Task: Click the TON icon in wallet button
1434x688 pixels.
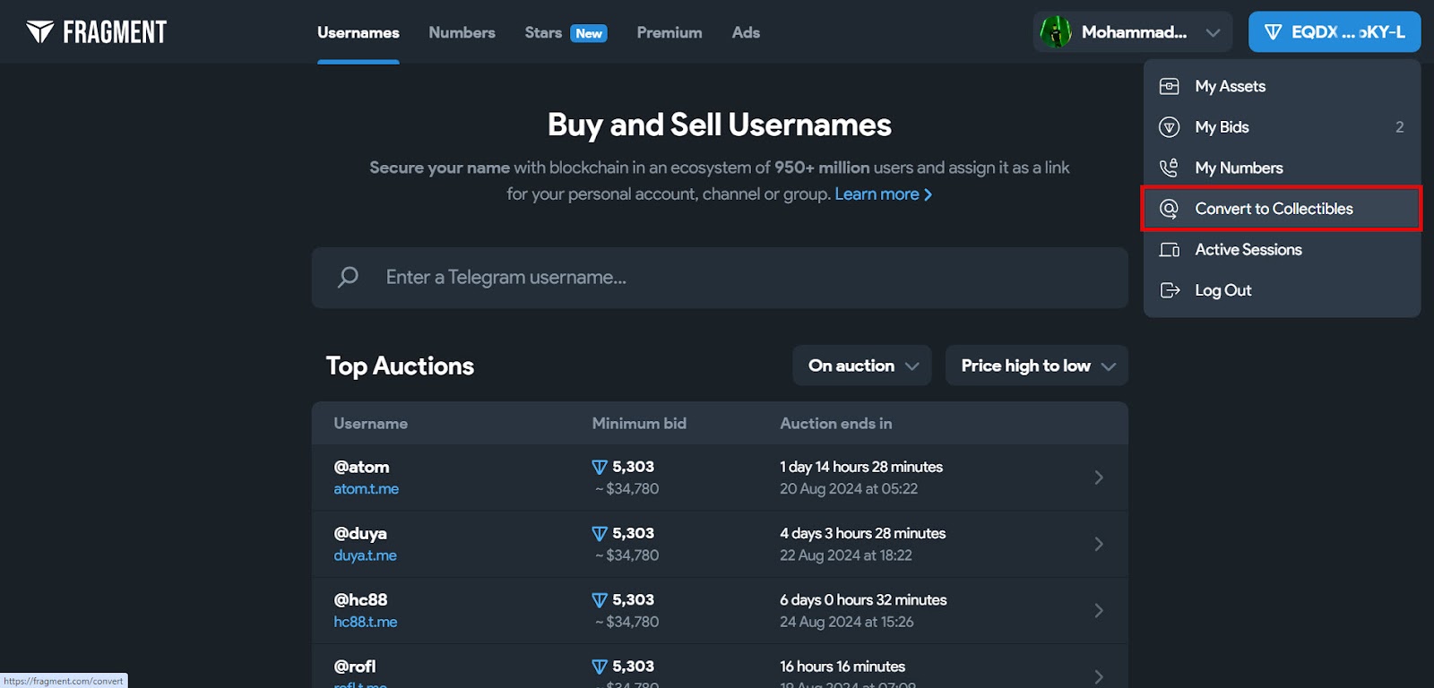Action: (x=1273, y=32)
